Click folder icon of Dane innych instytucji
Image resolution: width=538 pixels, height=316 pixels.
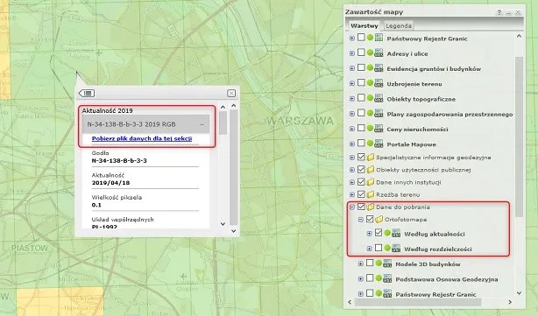tap(371, 182)
